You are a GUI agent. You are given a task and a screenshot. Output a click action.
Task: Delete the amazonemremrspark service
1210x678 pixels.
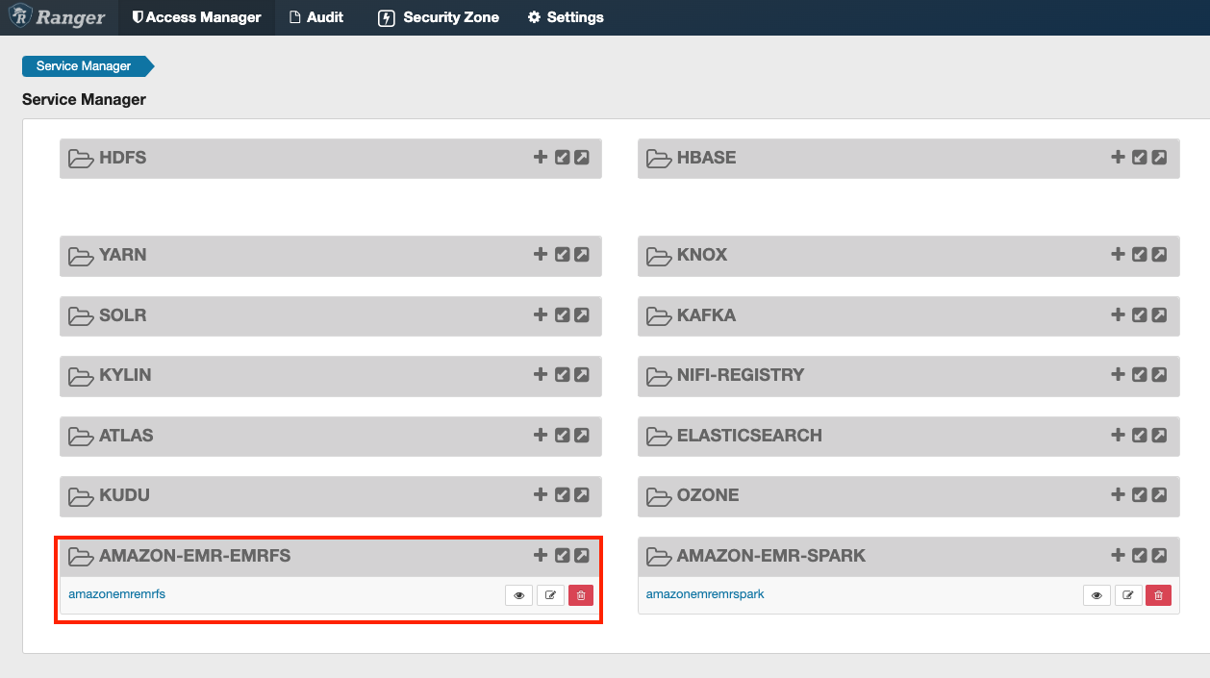pos(1158,595)
